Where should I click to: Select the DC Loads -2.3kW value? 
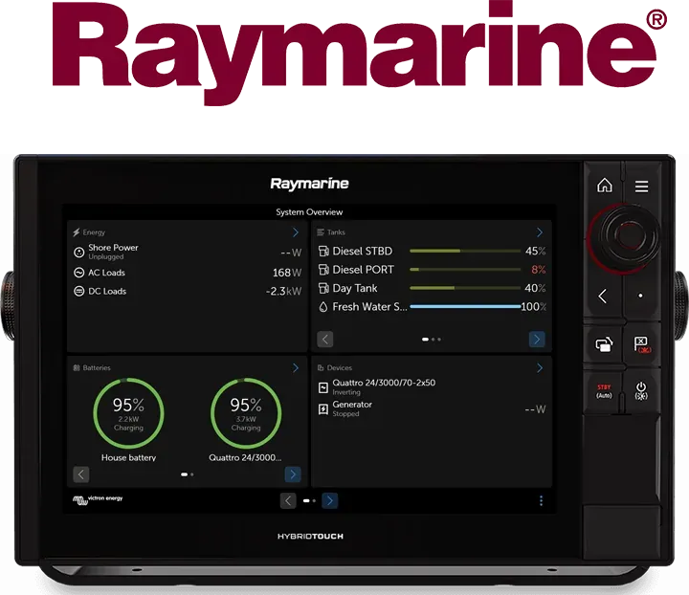(284, 291)
